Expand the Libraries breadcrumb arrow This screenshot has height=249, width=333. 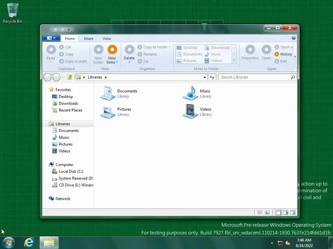[x=106, y=77]
